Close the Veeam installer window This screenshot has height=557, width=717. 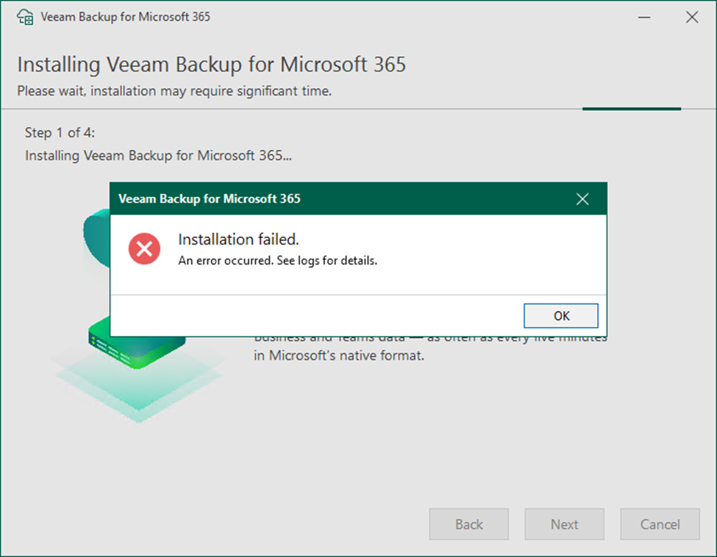[x=692, y=18]
